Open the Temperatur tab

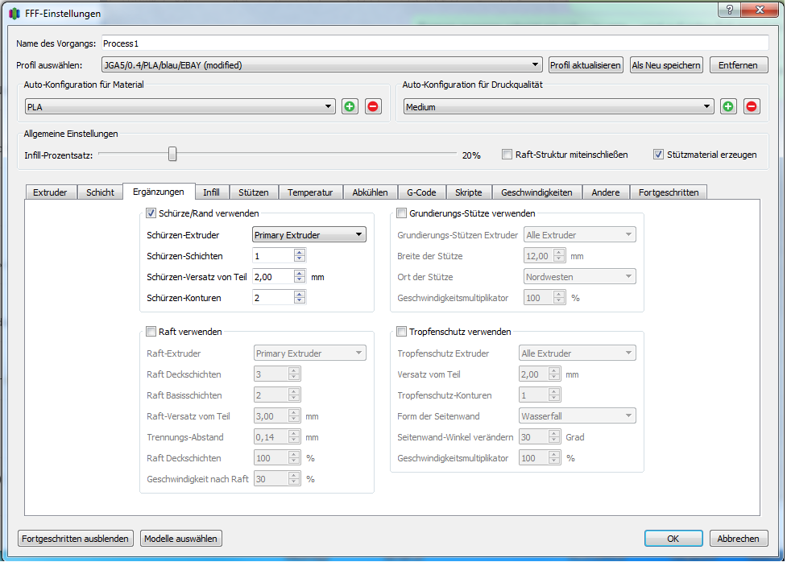pos(310,192)
